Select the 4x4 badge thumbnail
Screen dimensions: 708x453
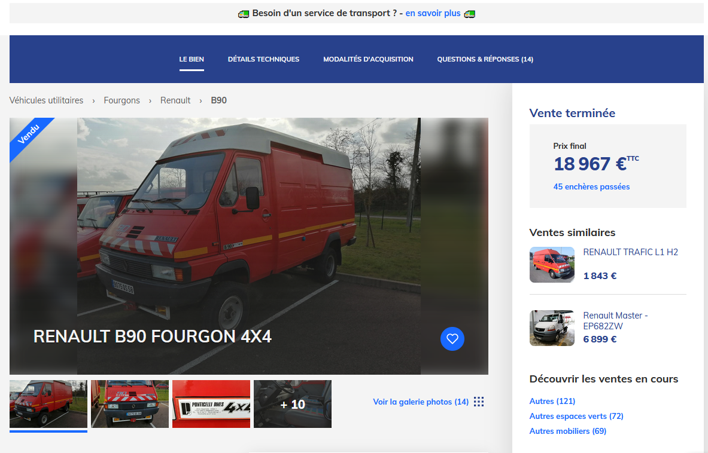click(x=211, y=403)
